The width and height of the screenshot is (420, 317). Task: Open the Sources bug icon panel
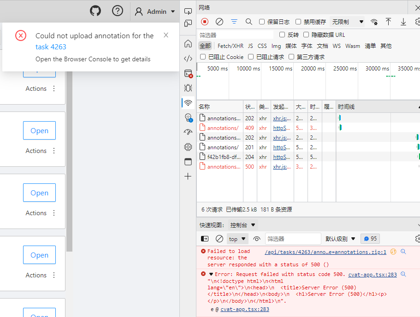(x=188, y=88)
